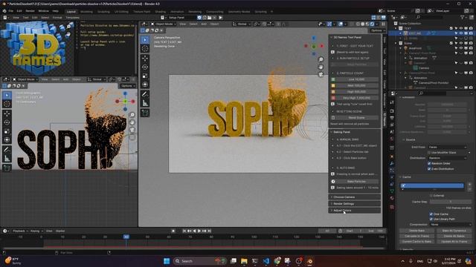Click Delete All Bakes button

454,236
